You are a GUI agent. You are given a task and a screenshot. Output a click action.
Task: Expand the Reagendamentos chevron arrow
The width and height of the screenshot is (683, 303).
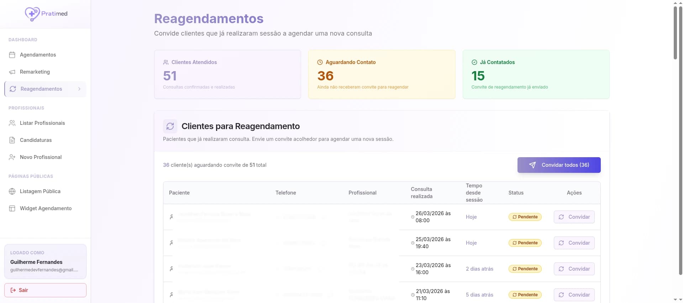coord(79,89)
